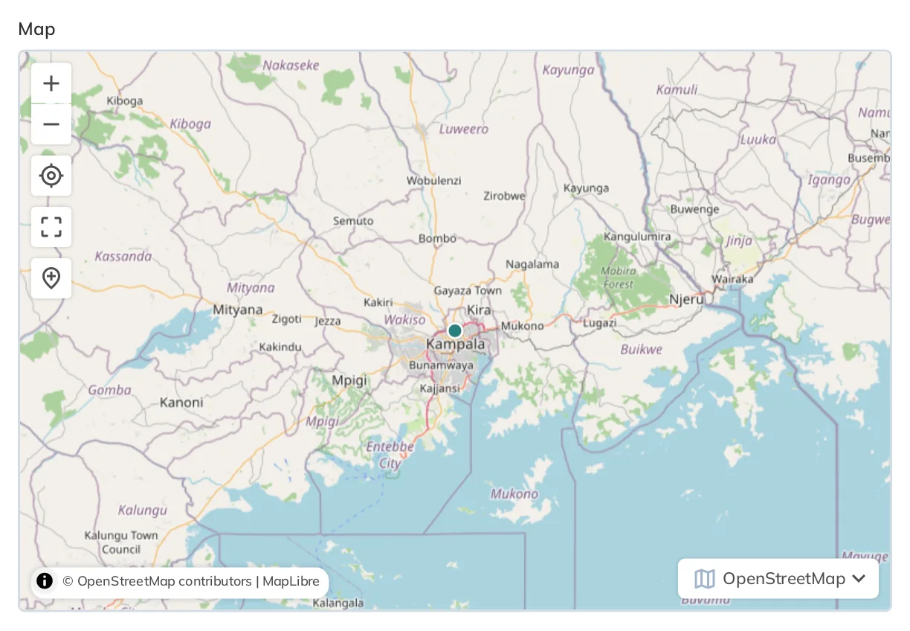Click the Bombo town label

(438, 239)
